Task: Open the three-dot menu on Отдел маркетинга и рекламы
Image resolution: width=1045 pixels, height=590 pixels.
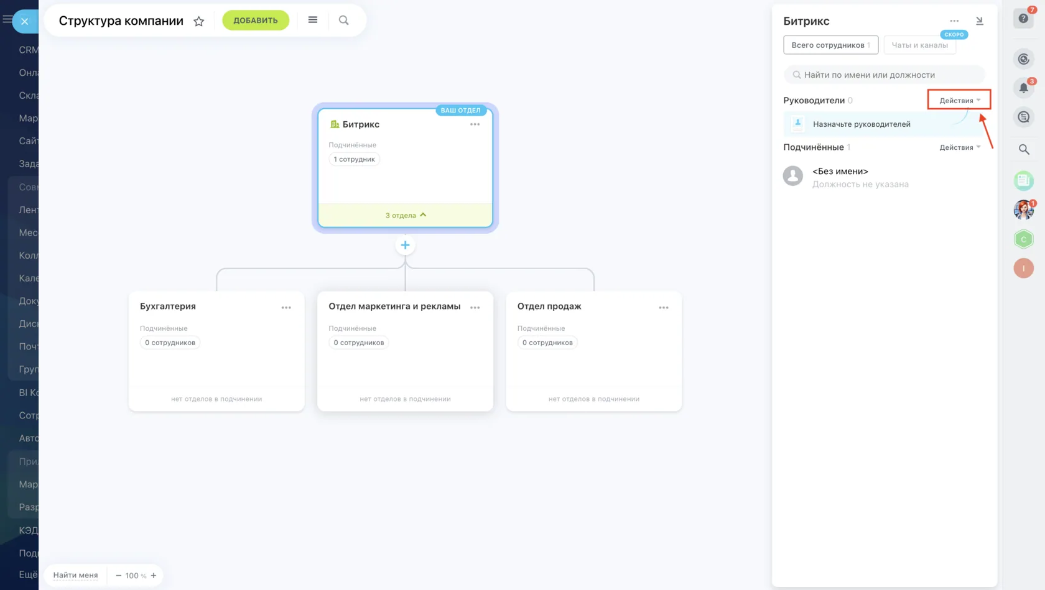Action: tap(475, 308)
